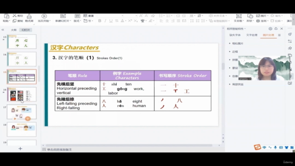
Task: Click the New Slide icon
Action: (x=63, y=16)
